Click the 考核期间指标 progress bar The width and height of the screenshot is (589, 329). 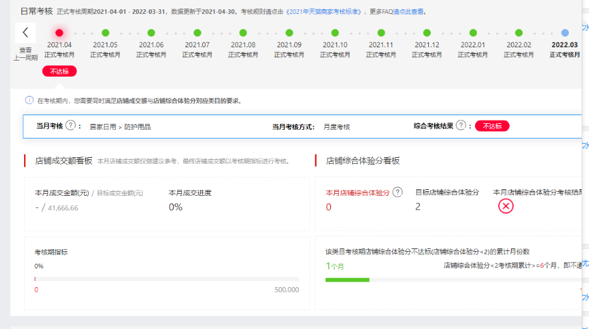[167, 279]
